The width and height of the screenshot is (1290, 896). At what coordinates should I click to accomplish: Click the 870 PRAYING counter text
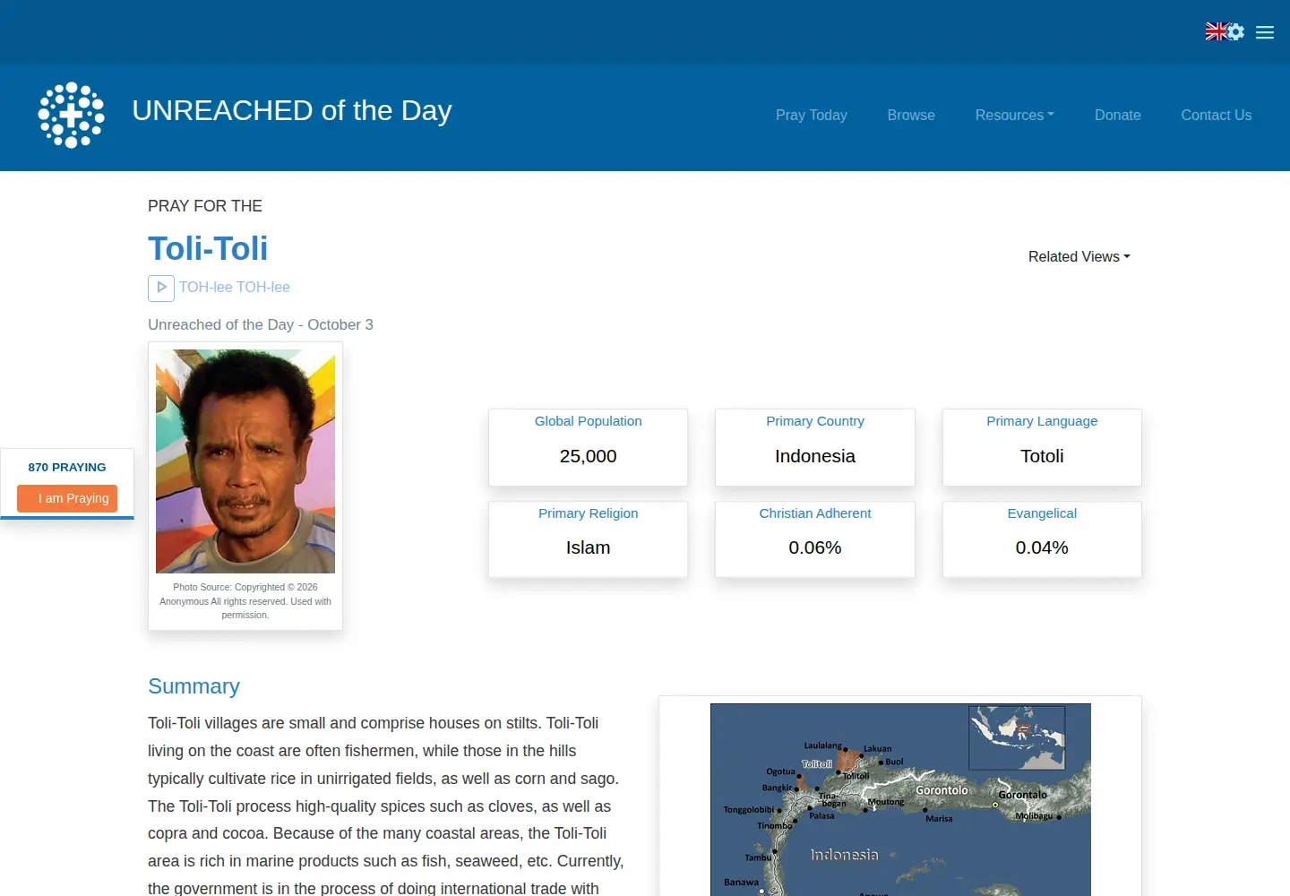(x=67, y=468)
